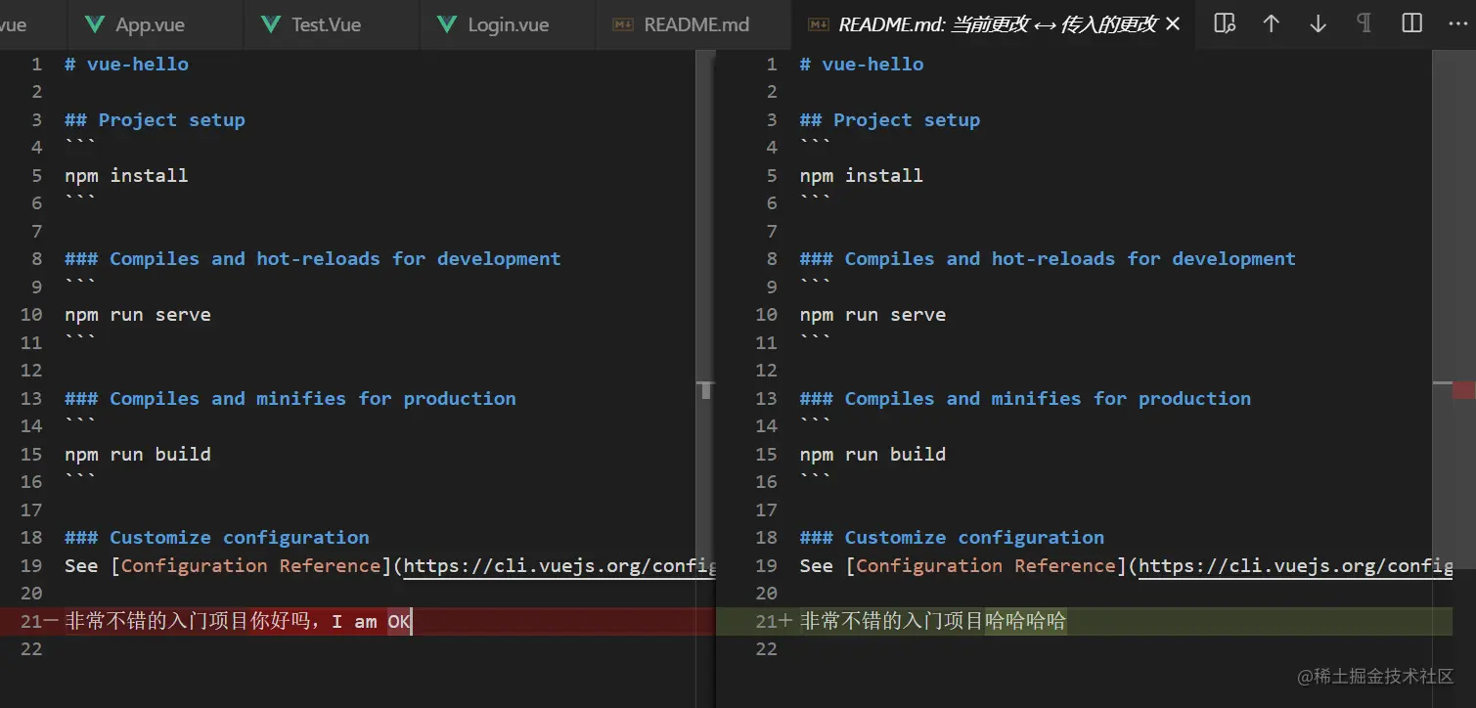The height and width of the screenshot is (708, 1476).
Task: Switch to the App.vue tab
Action: pos(156,24)
